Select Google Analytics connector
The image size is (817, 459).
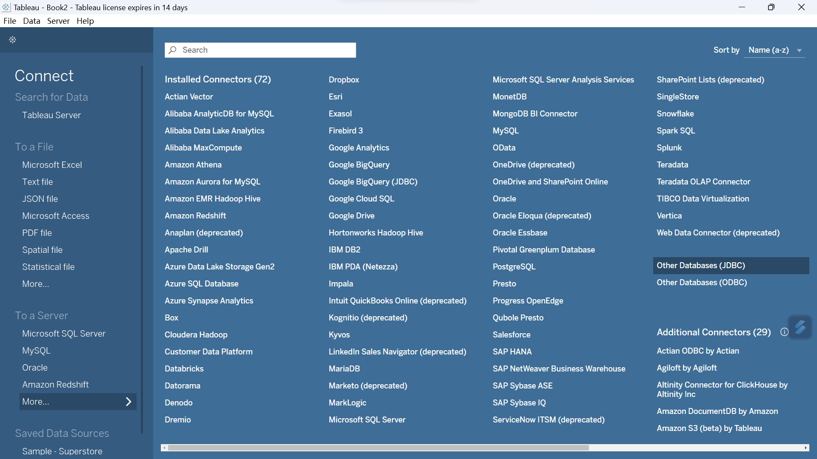coord(359,148)
